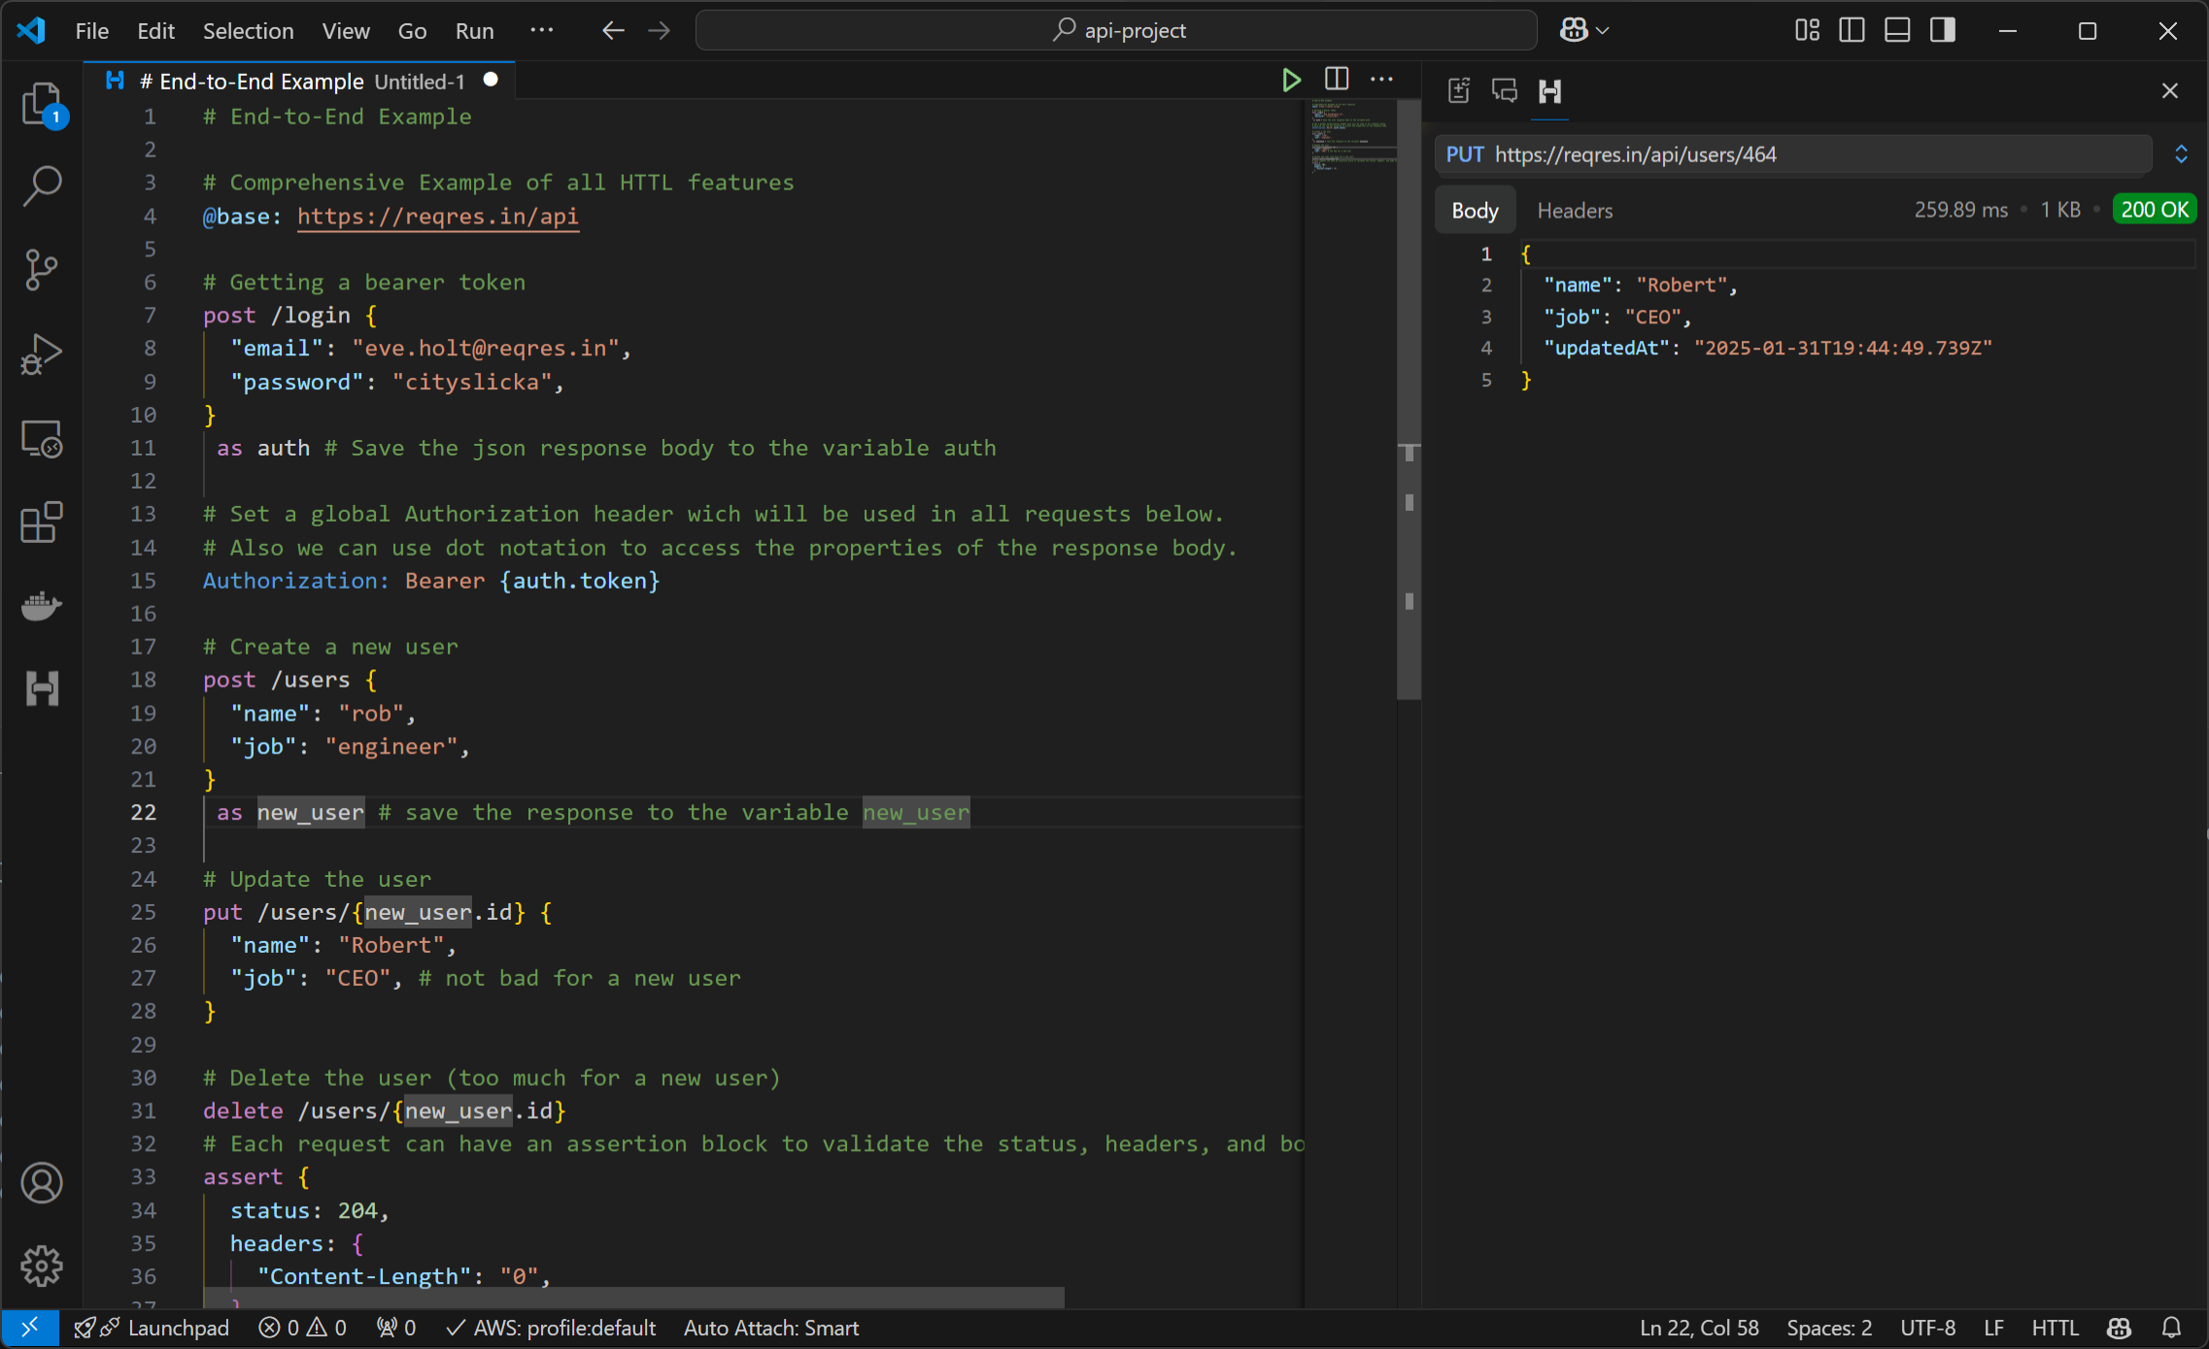This screenshot has width=2209, height=1349.
Task: Click the ports forwarded indicator showing 0
Action: coord(396,1328)
